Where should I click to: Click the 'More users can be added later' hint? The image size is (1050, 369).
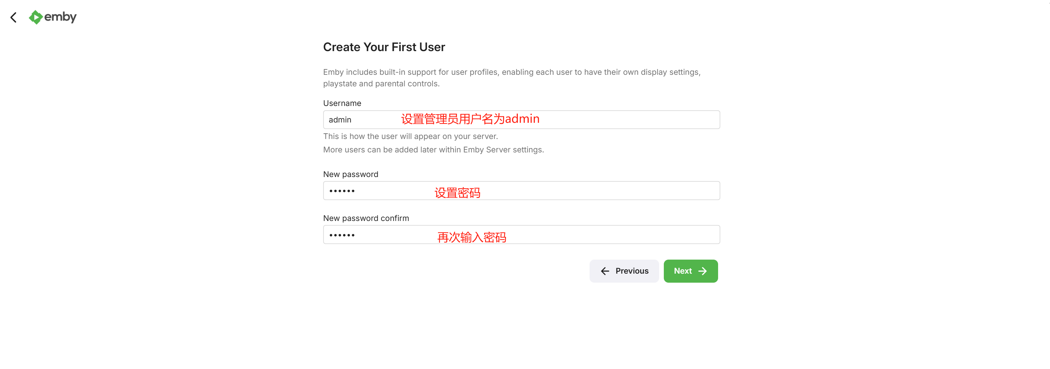433,150
